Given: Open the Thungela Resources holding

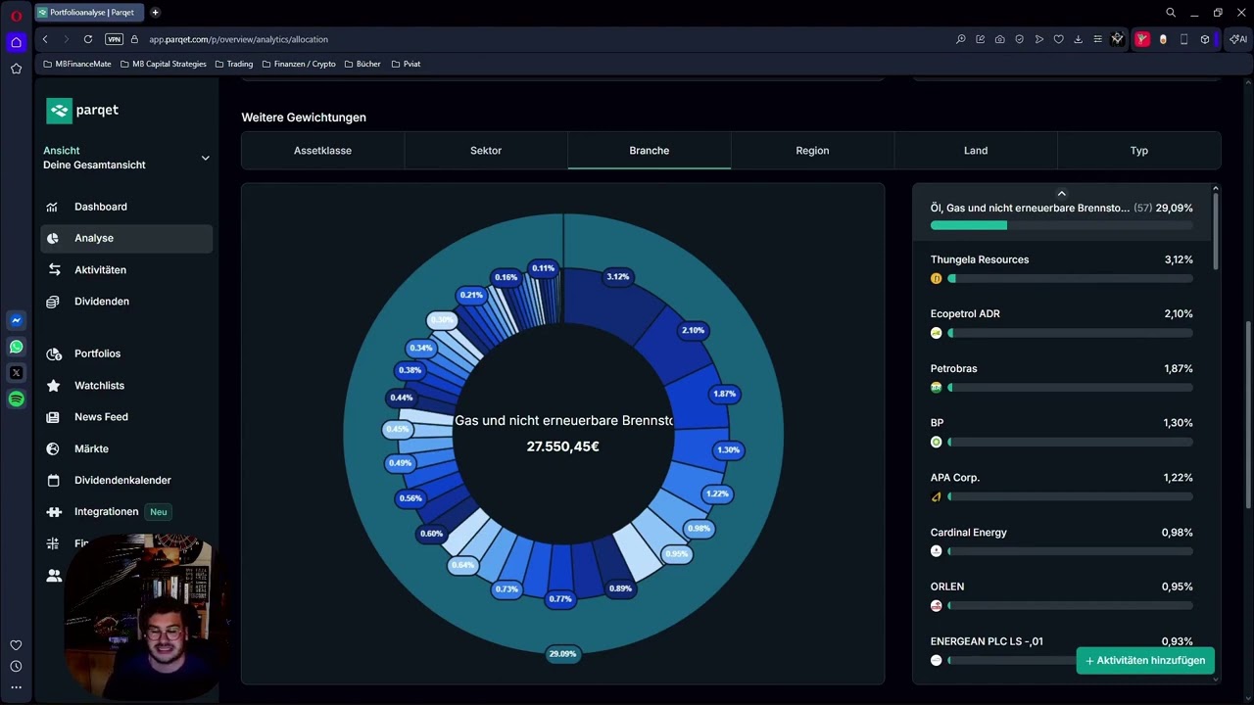Looking at the screenshot, I should pos(1062,268).
